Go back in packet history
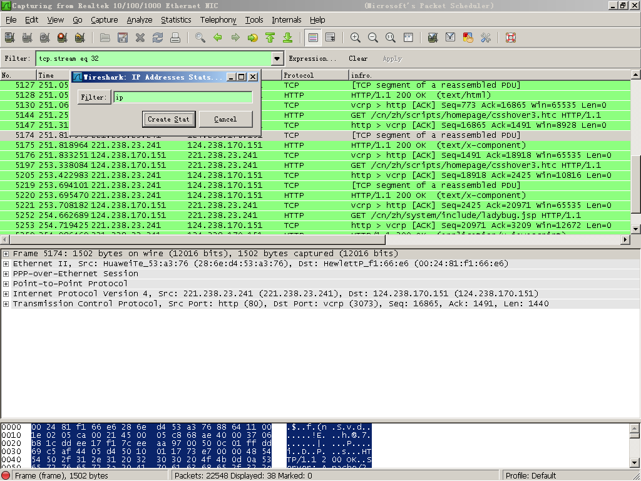 pos(217,38)
